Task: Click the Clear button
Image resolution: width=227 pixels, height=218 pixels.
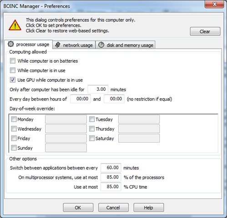Action: pyautogui.click(x=205, y=31)
